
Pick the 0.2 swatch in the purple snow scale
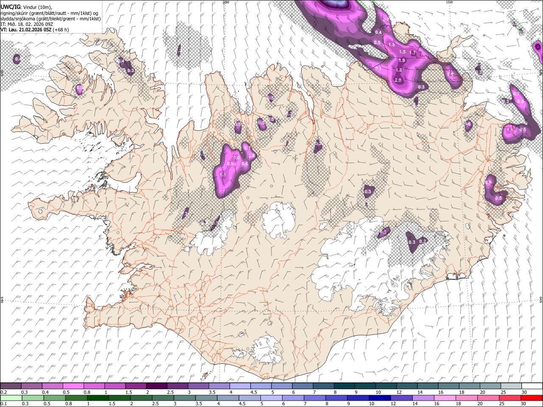click(11, 386)
